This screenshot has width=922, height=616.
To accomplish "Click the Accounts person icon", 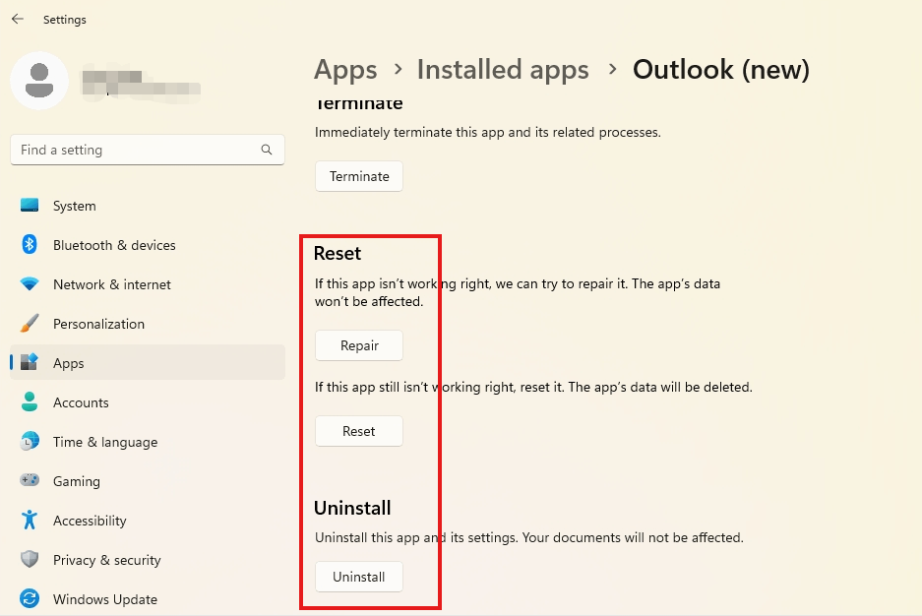I will click(30, 402).
